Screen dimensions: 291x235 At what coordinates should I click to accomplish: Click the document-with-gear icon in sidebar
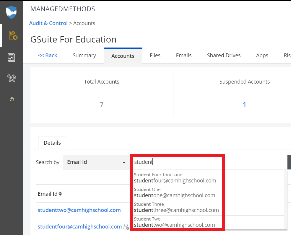(11, 35)
